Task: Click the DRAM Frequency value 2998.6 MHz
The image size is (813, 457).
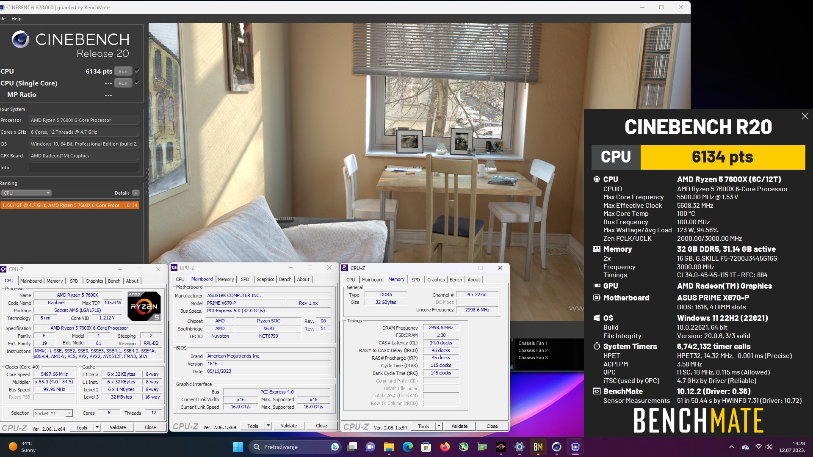Action: 441,328
